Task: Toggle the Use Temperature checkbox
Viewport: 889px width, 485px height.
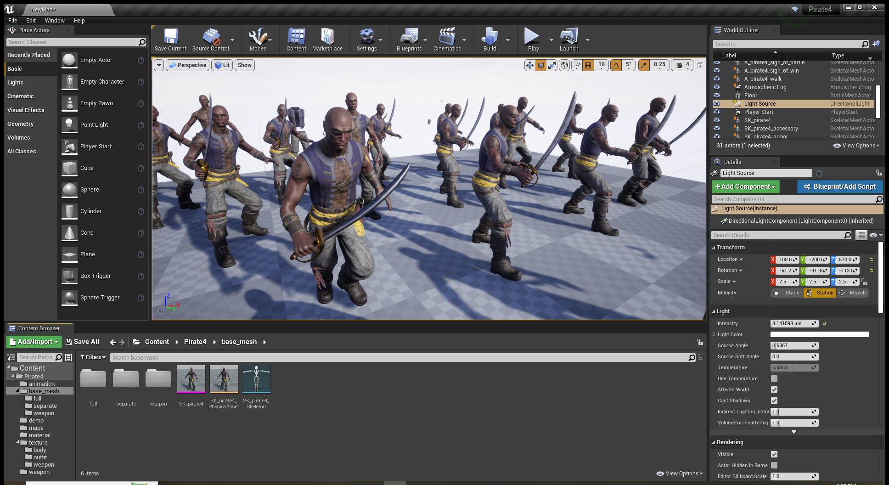Action: (774, 378)
